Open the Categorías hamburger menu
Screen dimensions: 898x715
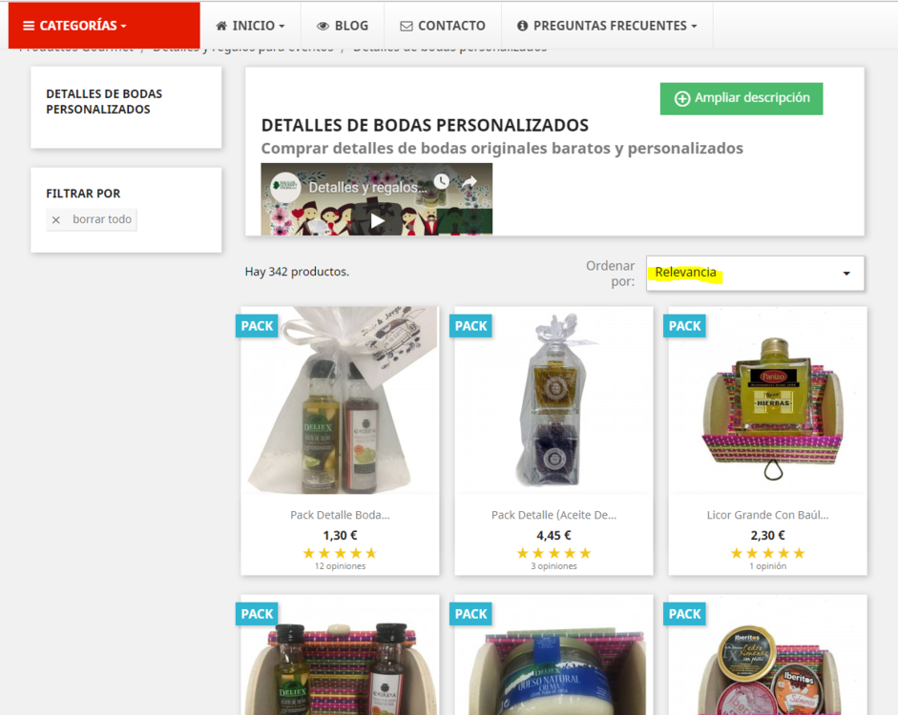click(x=104, y=26)
